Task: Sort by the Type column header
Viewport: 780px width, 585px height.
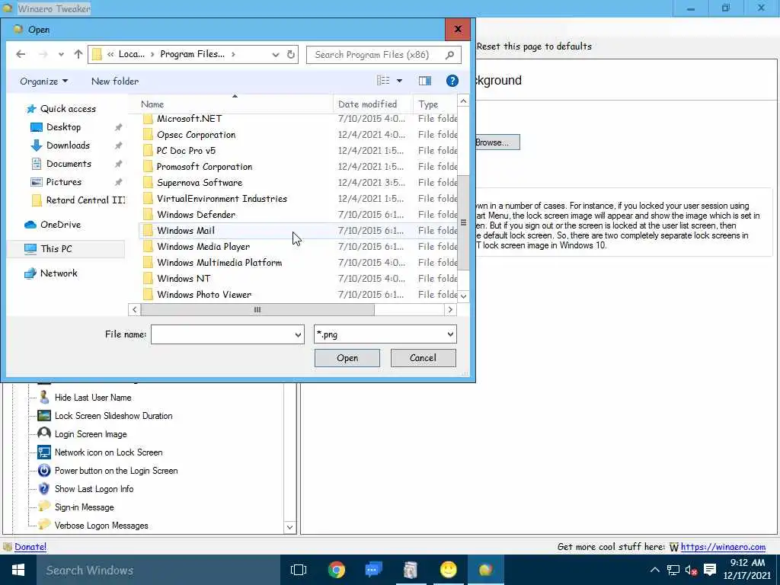Action: click(436, 104)
